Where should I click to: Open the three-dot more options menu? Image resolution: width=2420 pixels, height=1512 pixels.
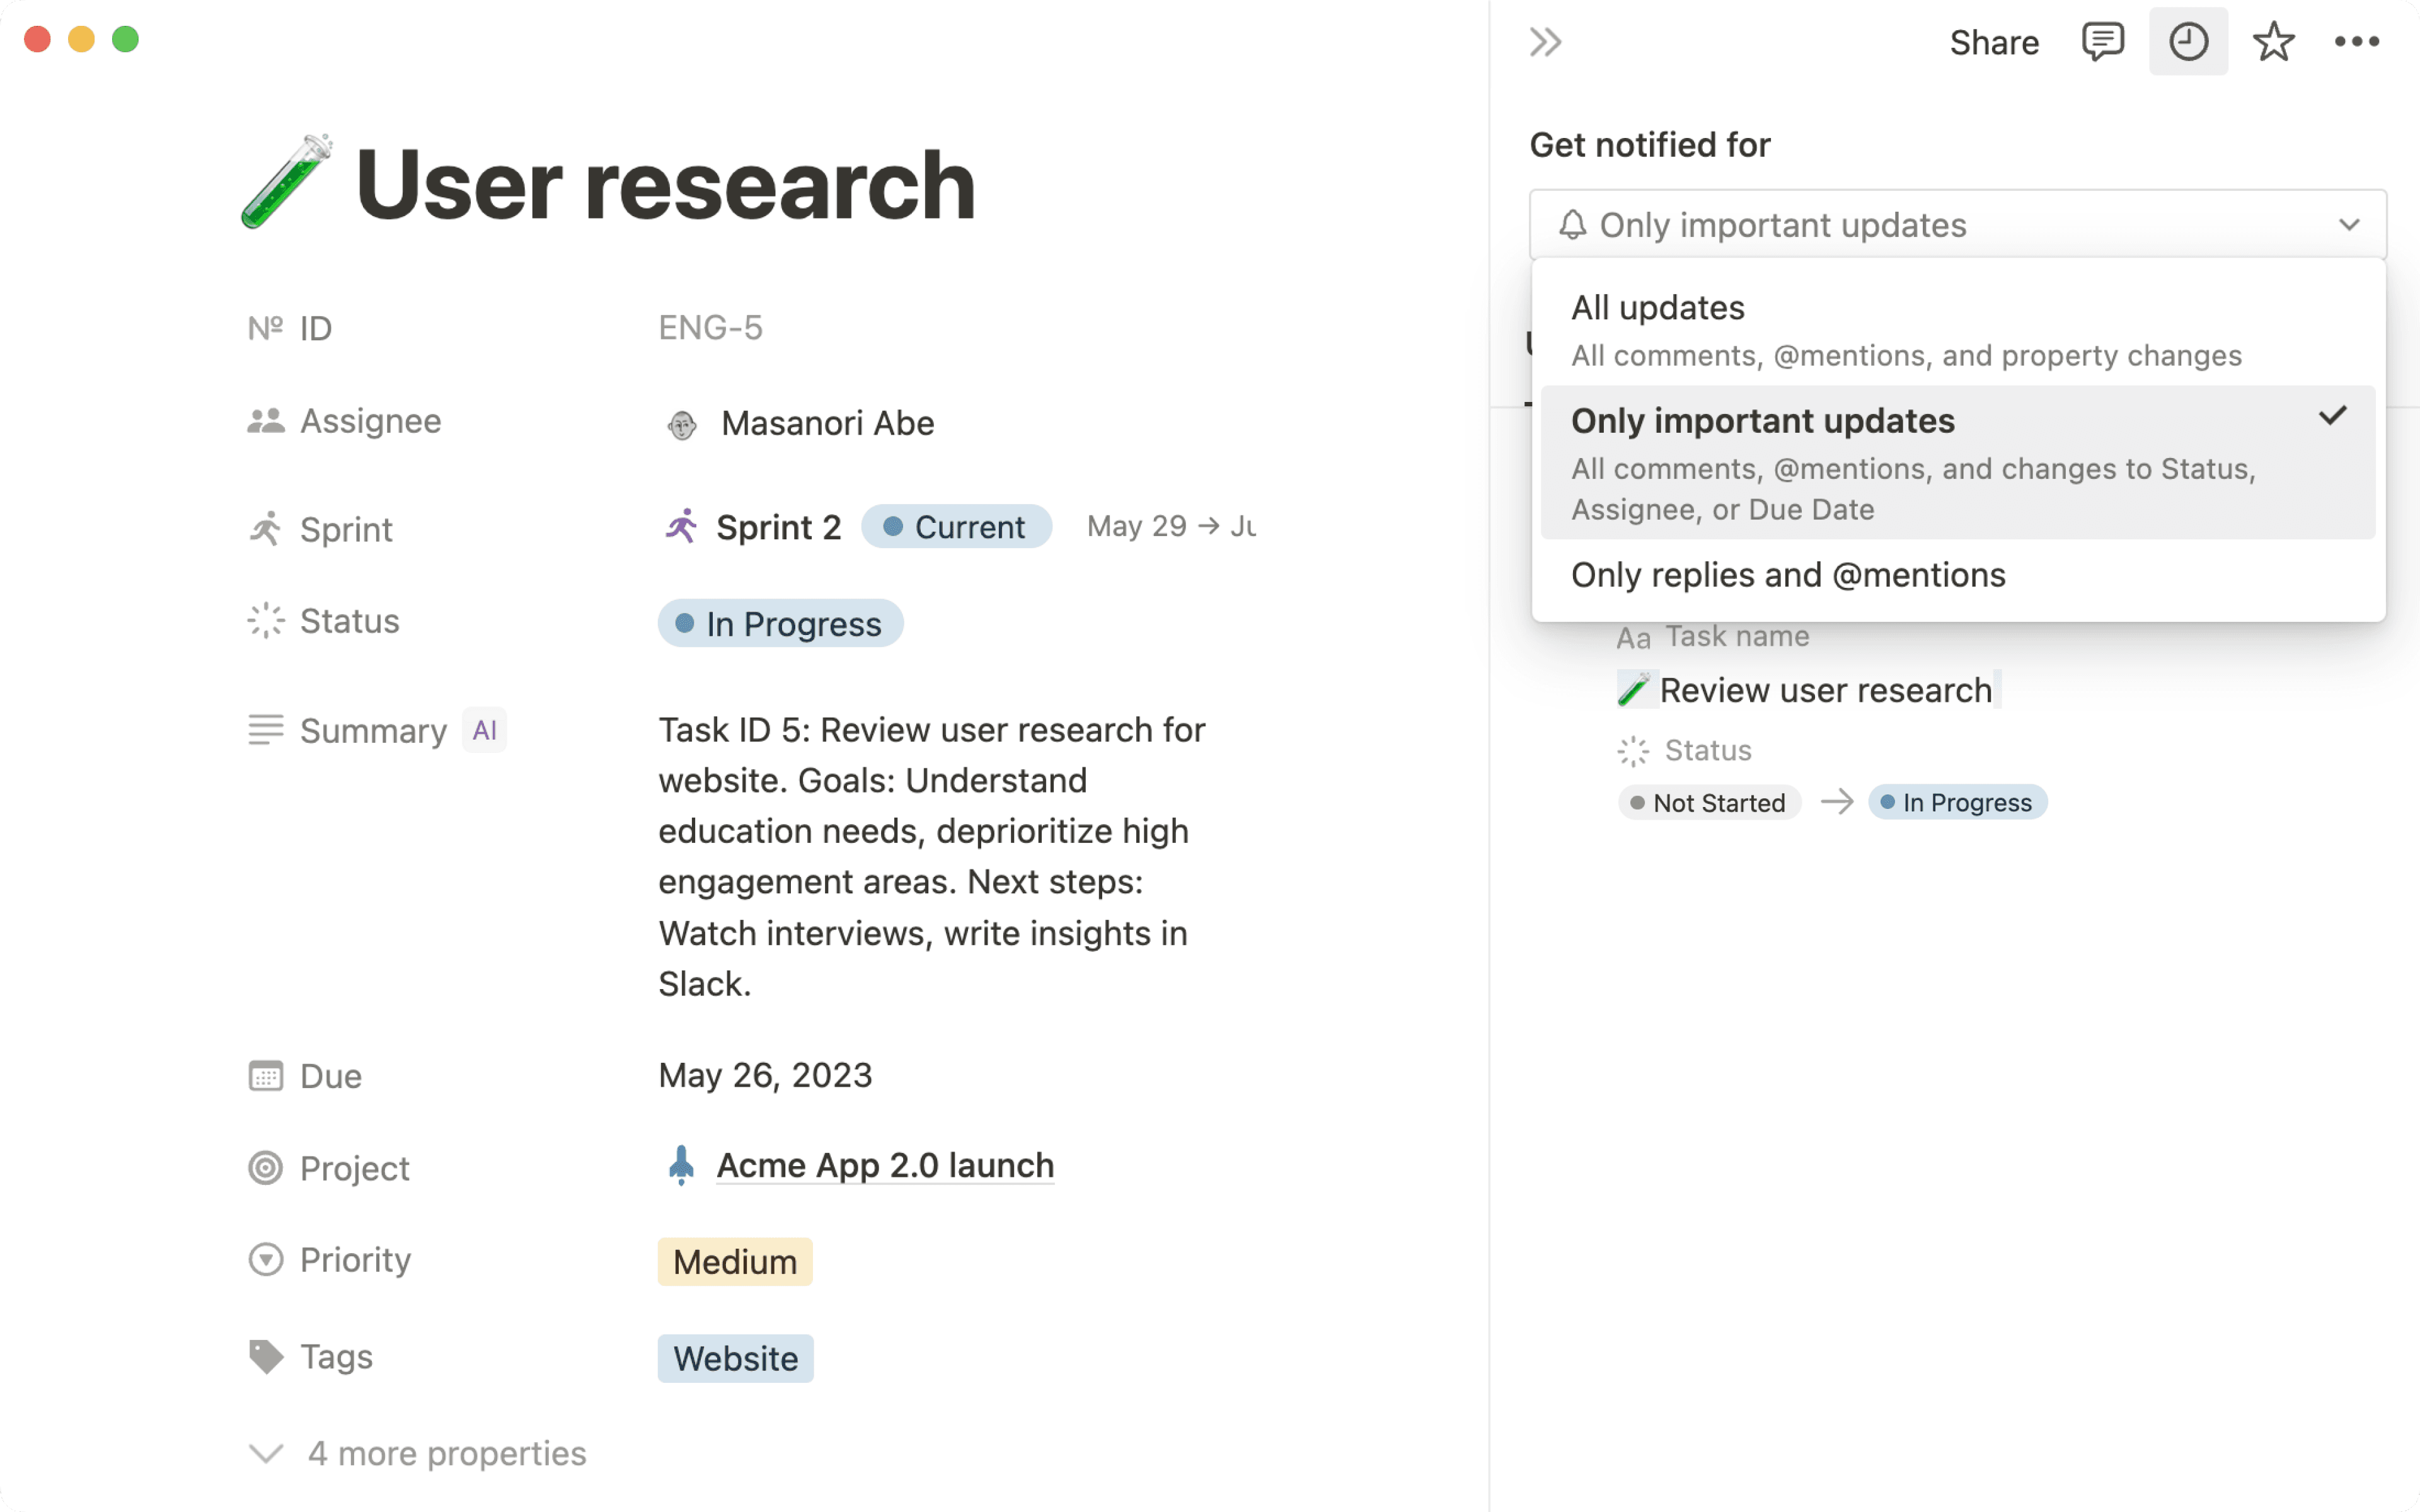tap(2356, 42)
